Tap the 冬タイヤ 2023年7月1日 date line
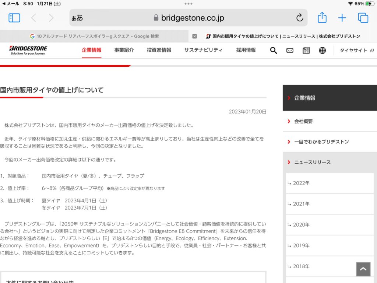 74,208
